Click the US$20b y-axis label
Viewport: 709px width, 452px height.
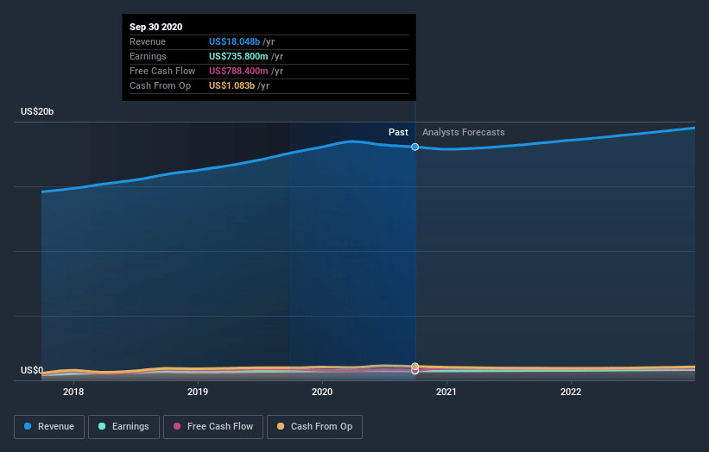pos(37,111)
